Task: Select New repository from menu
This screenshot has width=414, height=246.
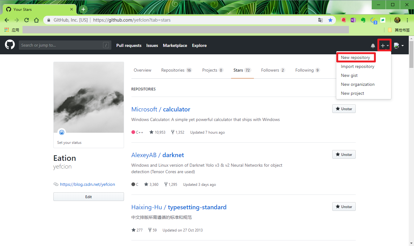Action: (x=355, y=57)
